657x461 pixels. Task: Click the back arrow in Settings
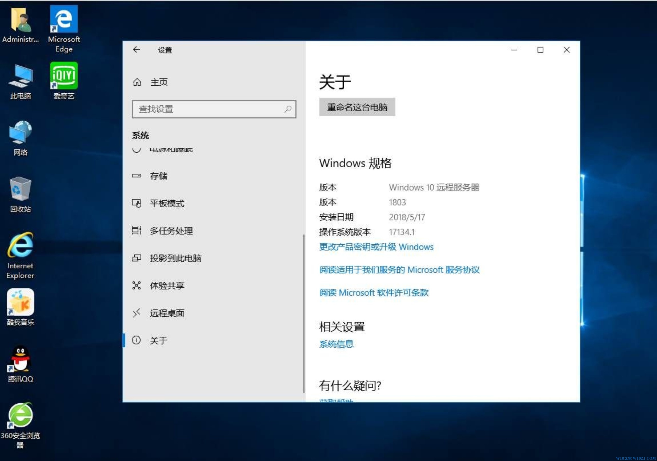pyautogui.click(x=136, y=50)
